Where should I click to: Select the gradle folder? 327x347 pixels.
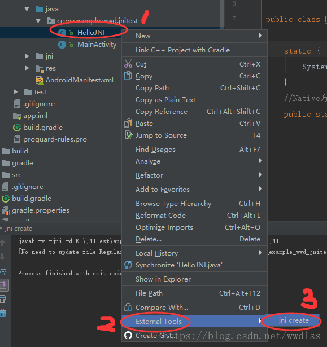[23, 163]
